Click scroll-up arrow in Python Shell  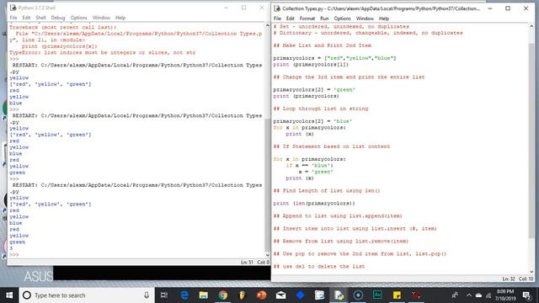[x=268, y=26]
